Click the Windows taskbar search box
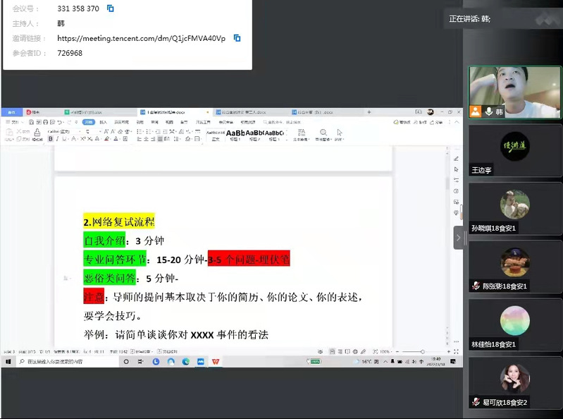The image size is (563, 419). [x=63, y=361]
